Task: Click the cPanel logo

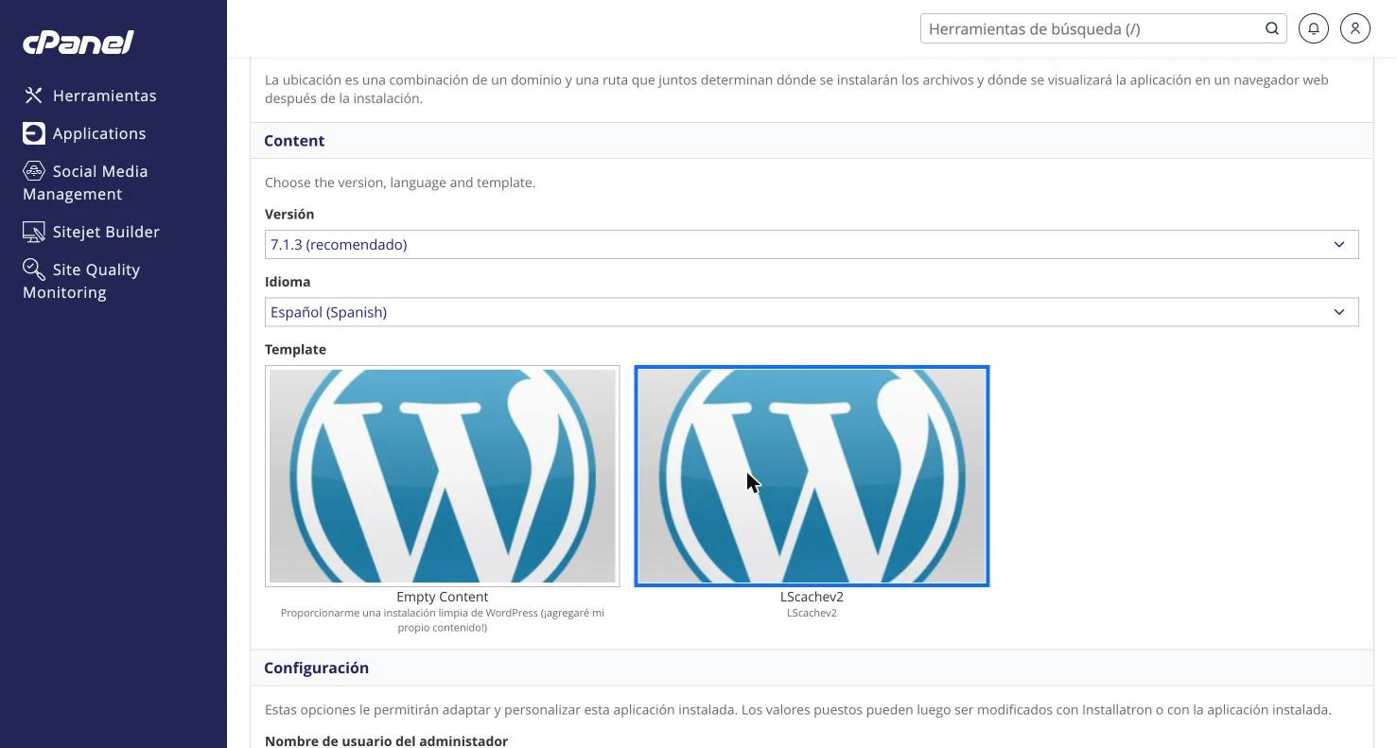Action: pyautogui.click(x=79, y=42)
